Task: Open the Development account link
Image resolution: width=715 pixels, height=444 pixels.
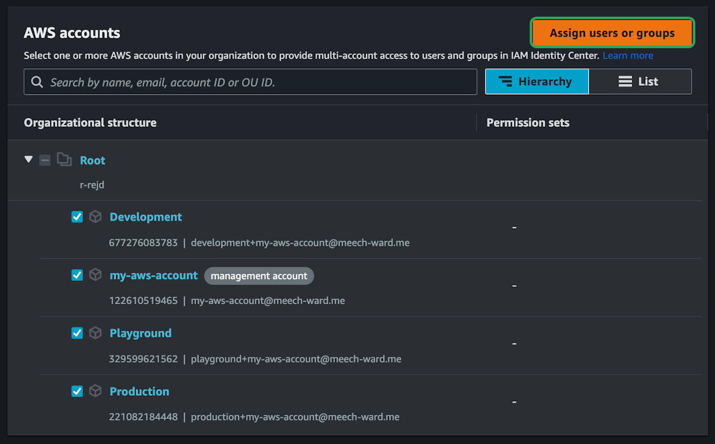Action: (146, 217)
